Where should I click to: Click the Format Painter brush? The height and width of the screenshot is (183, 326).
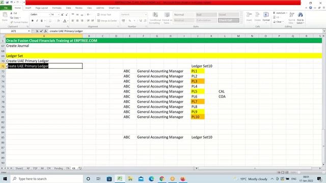pos(19,22)
